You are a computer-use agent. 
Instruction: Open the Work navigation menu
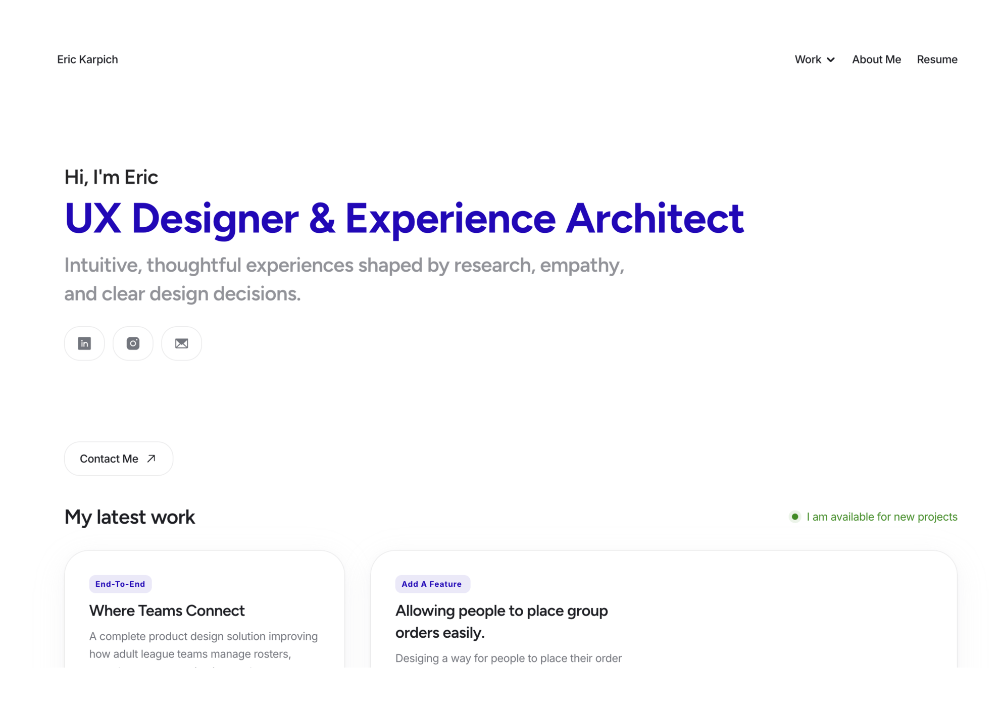[x=808, y=60]
